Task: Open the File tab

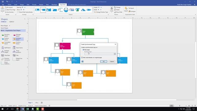Action: pos(3,5)
